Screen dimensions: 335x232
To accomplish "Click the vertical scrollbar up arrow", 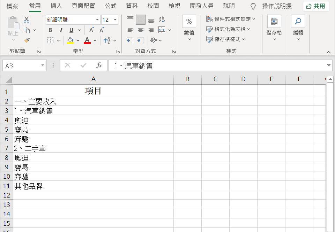I will 330,79.
